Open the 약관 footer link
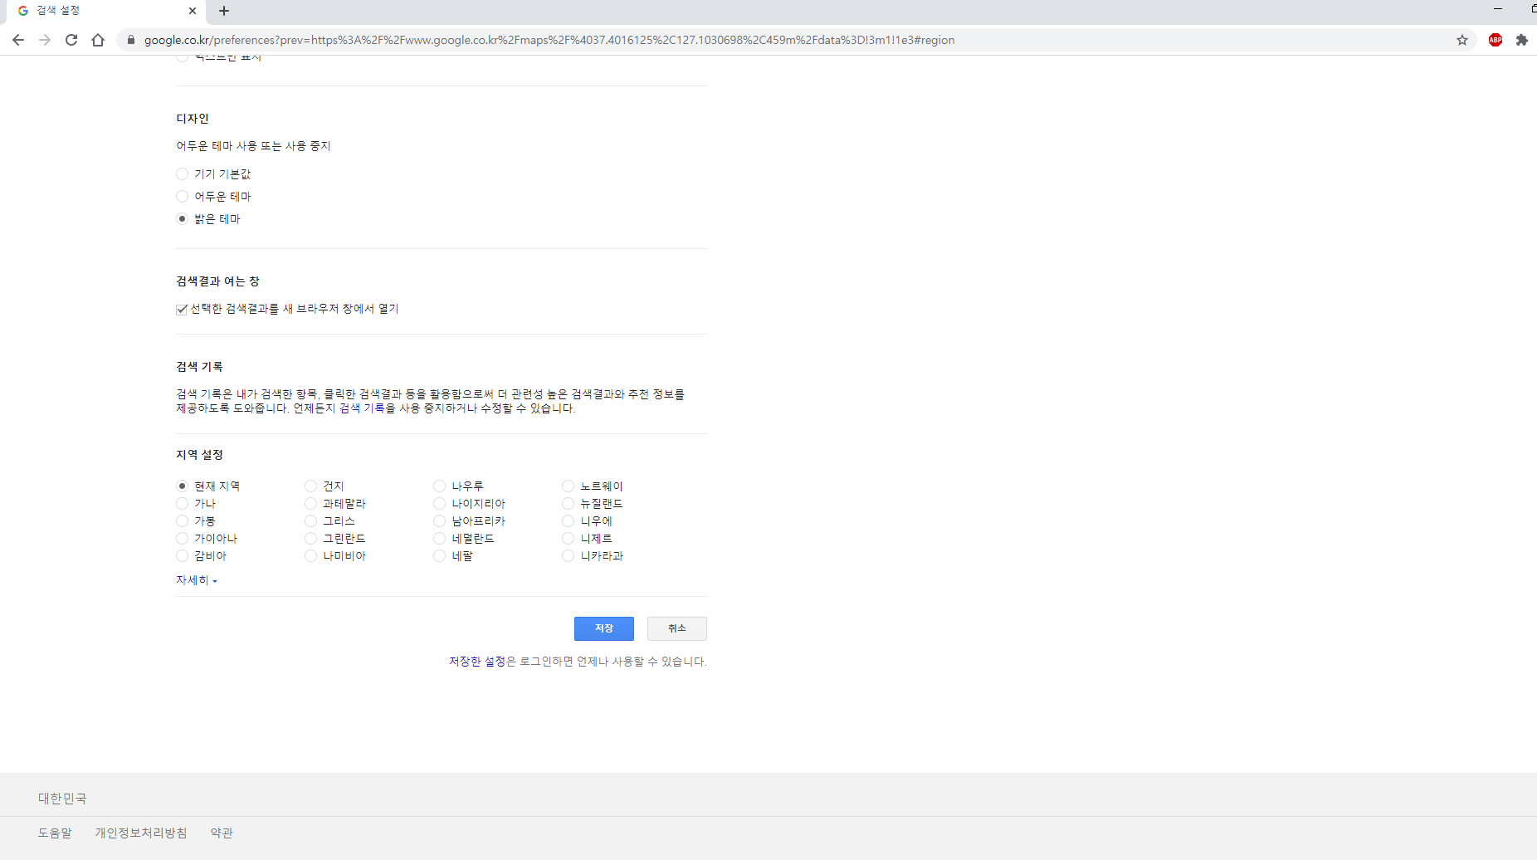 coord(222,833)
